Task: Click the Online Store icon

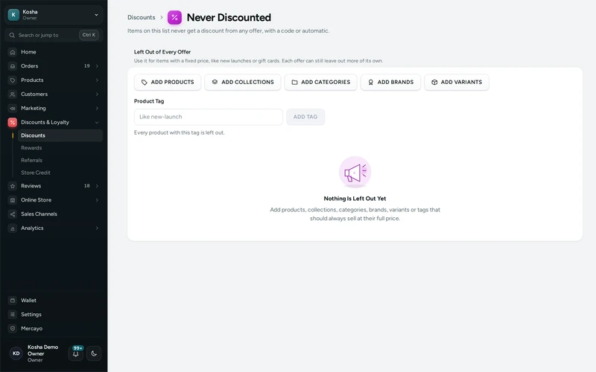Action: tap(13, 200)
